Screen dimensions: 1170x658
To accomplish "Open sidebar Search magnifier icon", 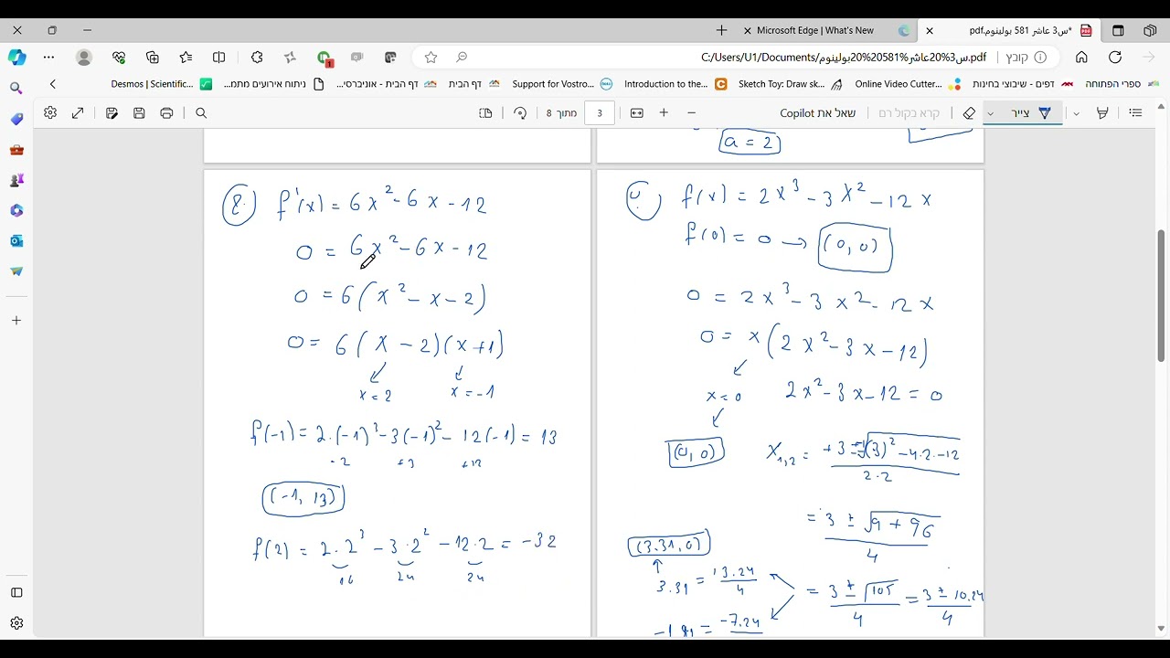I will click(x=16, y=89).
